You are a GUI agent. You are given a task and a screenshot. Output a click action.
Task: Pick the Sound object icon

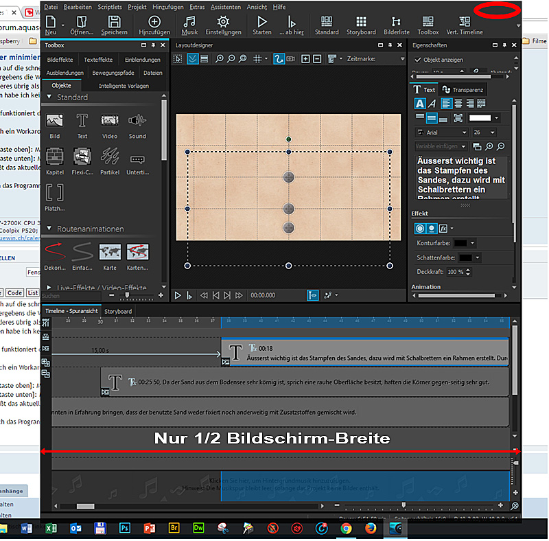click(137, 122)
